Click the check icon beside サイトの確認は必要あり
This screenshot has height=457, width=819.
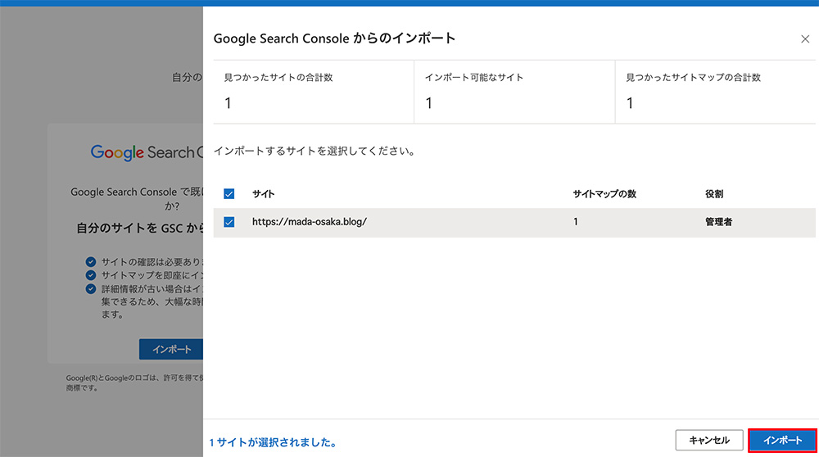click(91, 261)
